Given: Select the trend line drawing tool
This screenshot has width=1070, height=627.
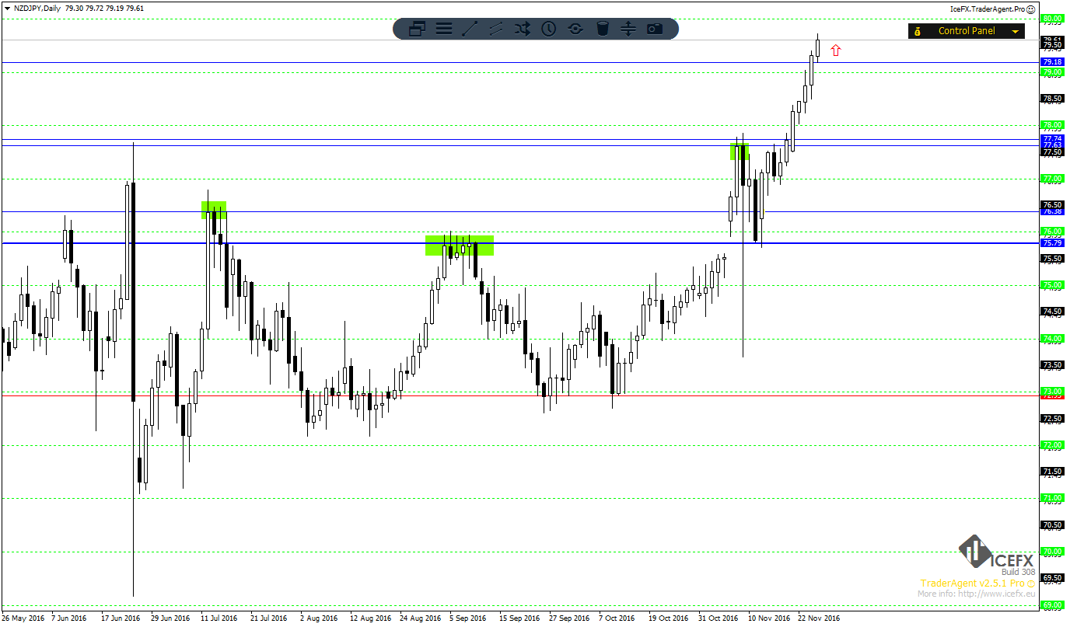Looking at the screenshot, I should pos(470,30).
